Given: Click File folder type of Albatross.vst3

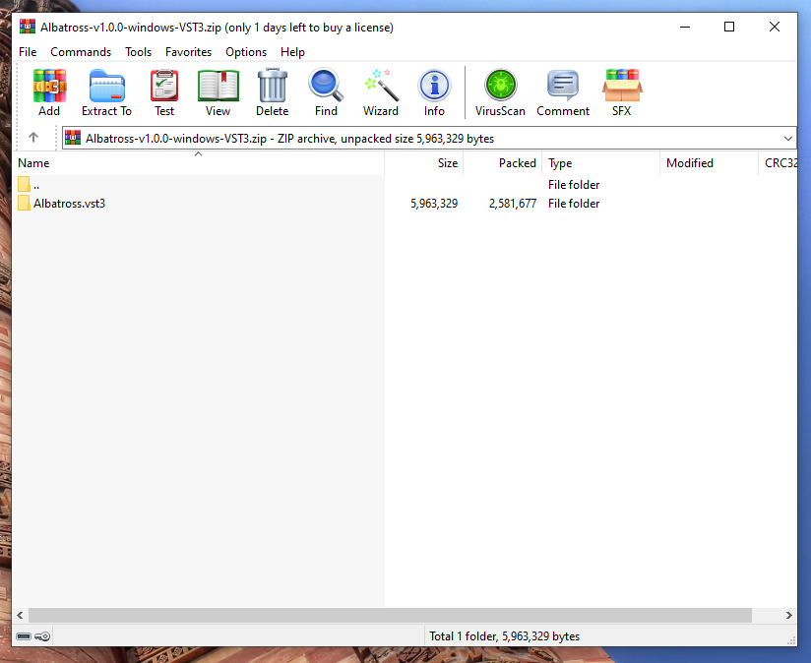Looking at the screenshot, I should click(574, 204).
